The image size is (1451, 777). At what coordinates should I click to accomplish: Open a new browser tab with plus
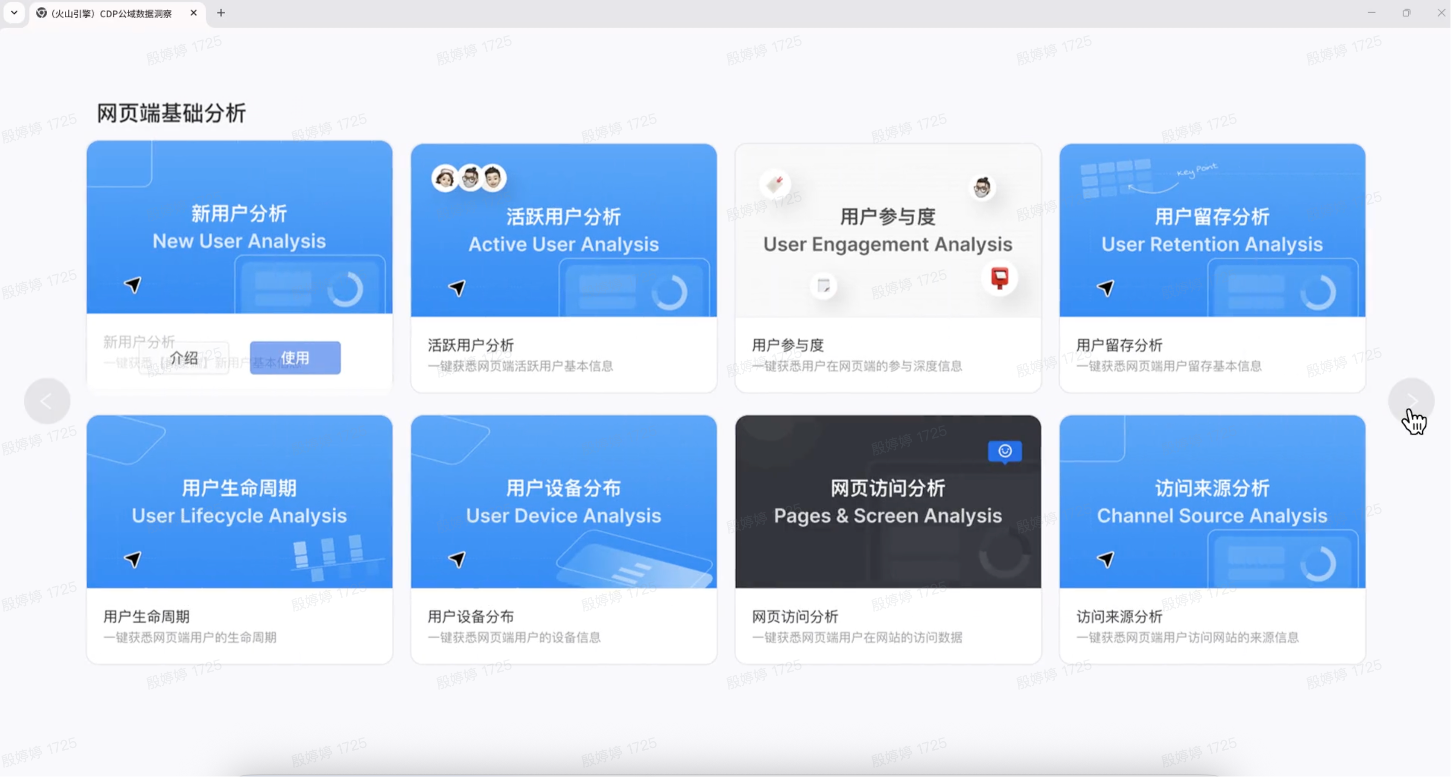coord(221,12)
